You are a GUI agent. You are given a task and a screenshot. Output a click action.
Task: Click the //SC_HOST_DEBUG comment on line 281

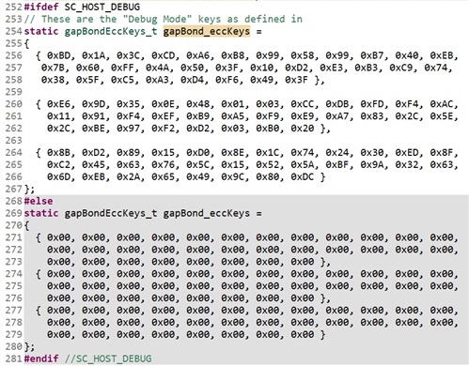108,358
